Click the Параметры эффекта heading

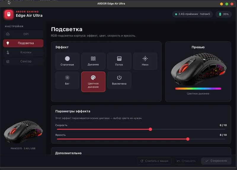(73, 111)
